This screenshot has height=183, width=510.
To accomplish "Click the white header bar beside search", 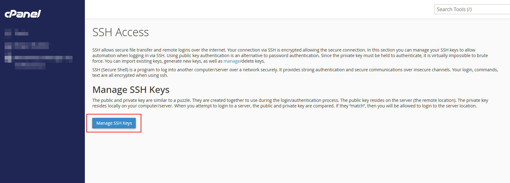I will point(259,9).
